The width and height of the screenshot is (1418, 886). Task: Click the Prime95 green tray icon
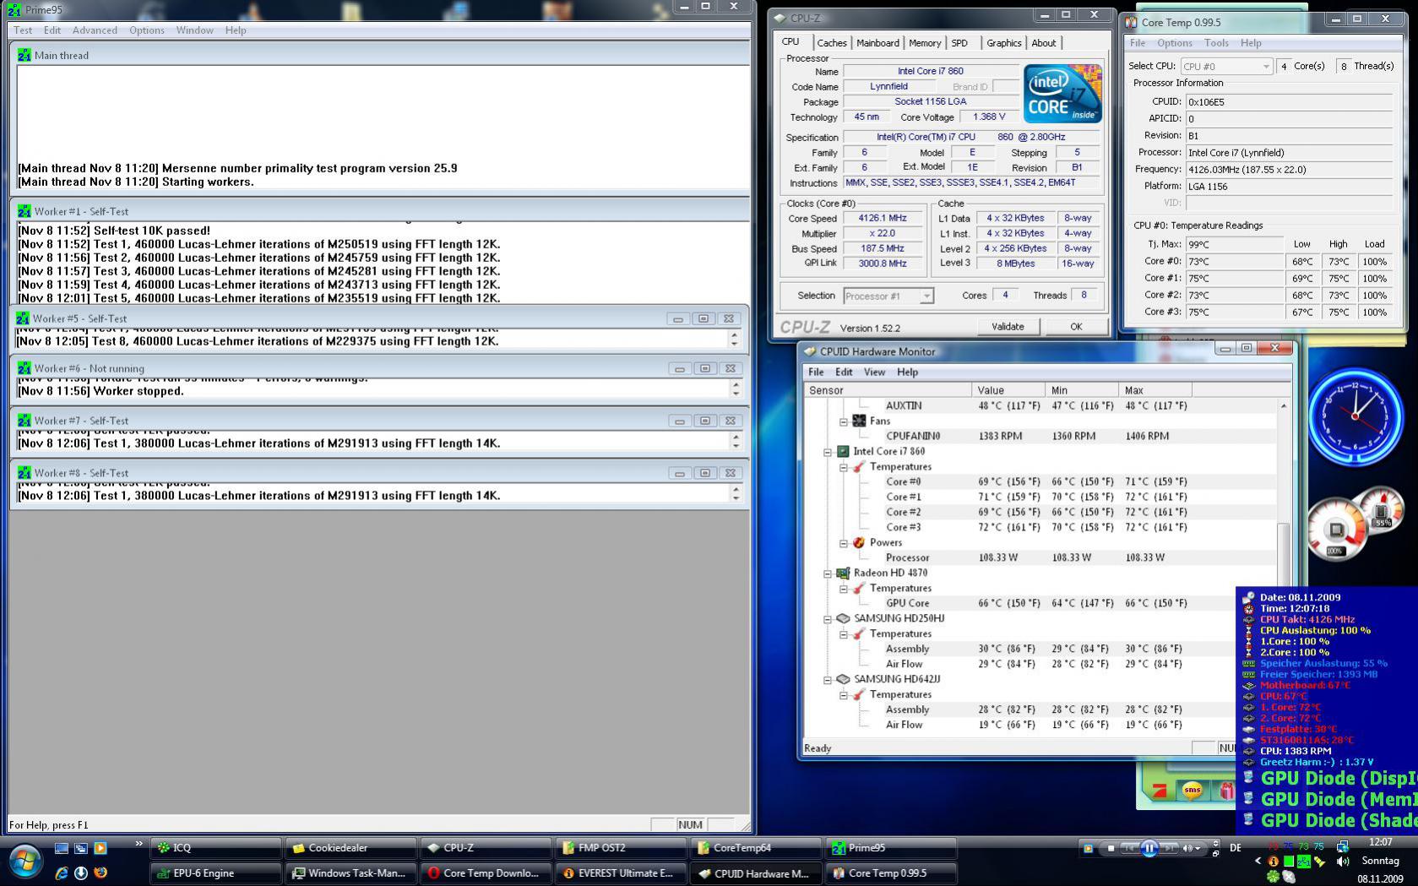pos(1304,862)
